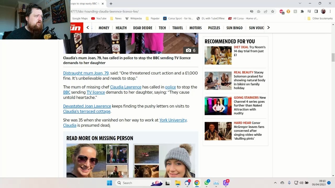Expand the Other bookmarks folder
Image resolution: width=335 pixels, height=188 pixels.
[320, 18]
